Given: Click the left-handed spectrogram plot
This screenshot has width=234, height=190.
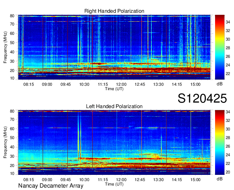Looking at the screenshot, I should point(114,142).
